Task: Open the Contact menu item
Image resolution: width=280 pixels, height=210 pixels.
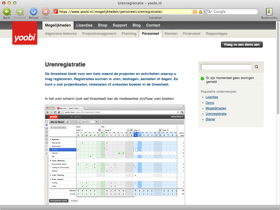Action: [153, 25]
